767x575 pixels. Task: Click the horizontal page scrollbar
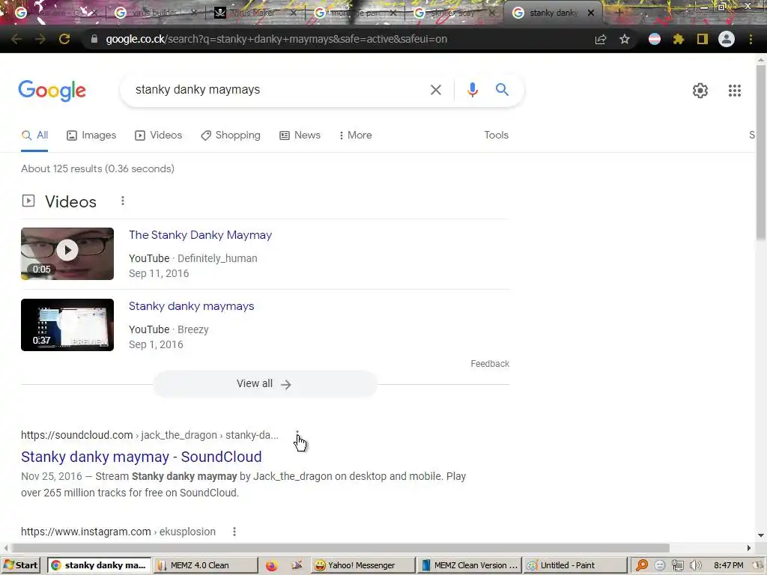(x=340, y=547)
